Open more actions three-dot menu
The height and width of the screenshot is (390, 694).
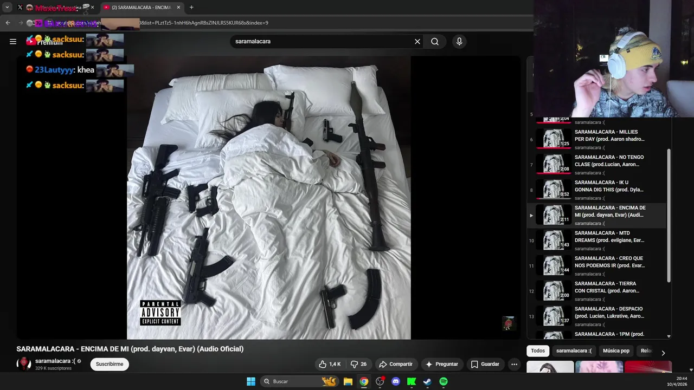515,364
